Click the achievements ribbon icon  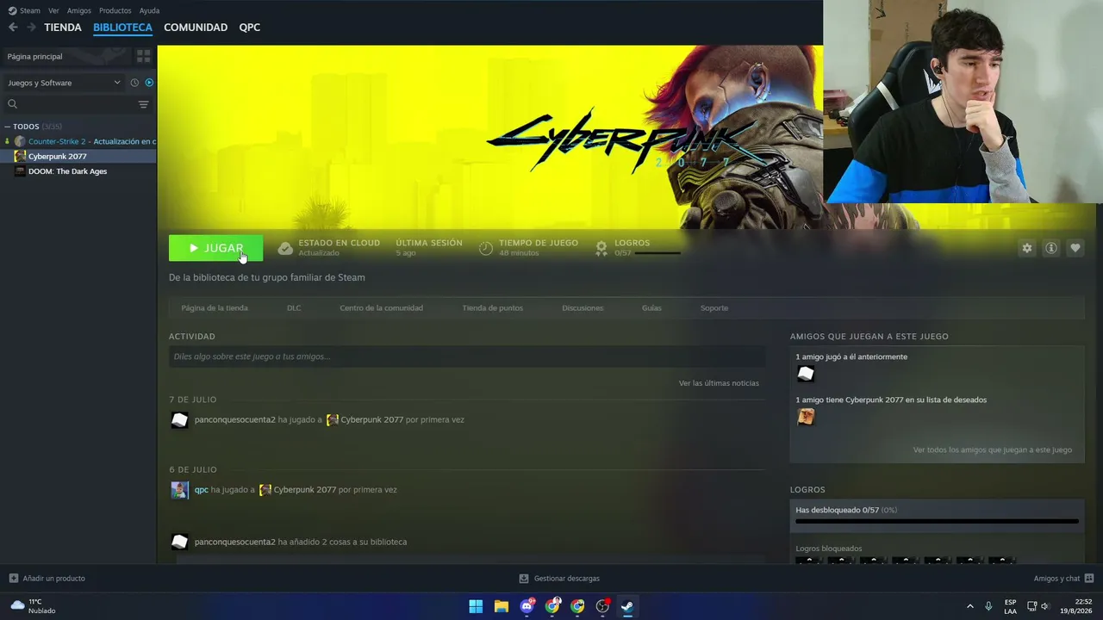[x=601, y=248]
